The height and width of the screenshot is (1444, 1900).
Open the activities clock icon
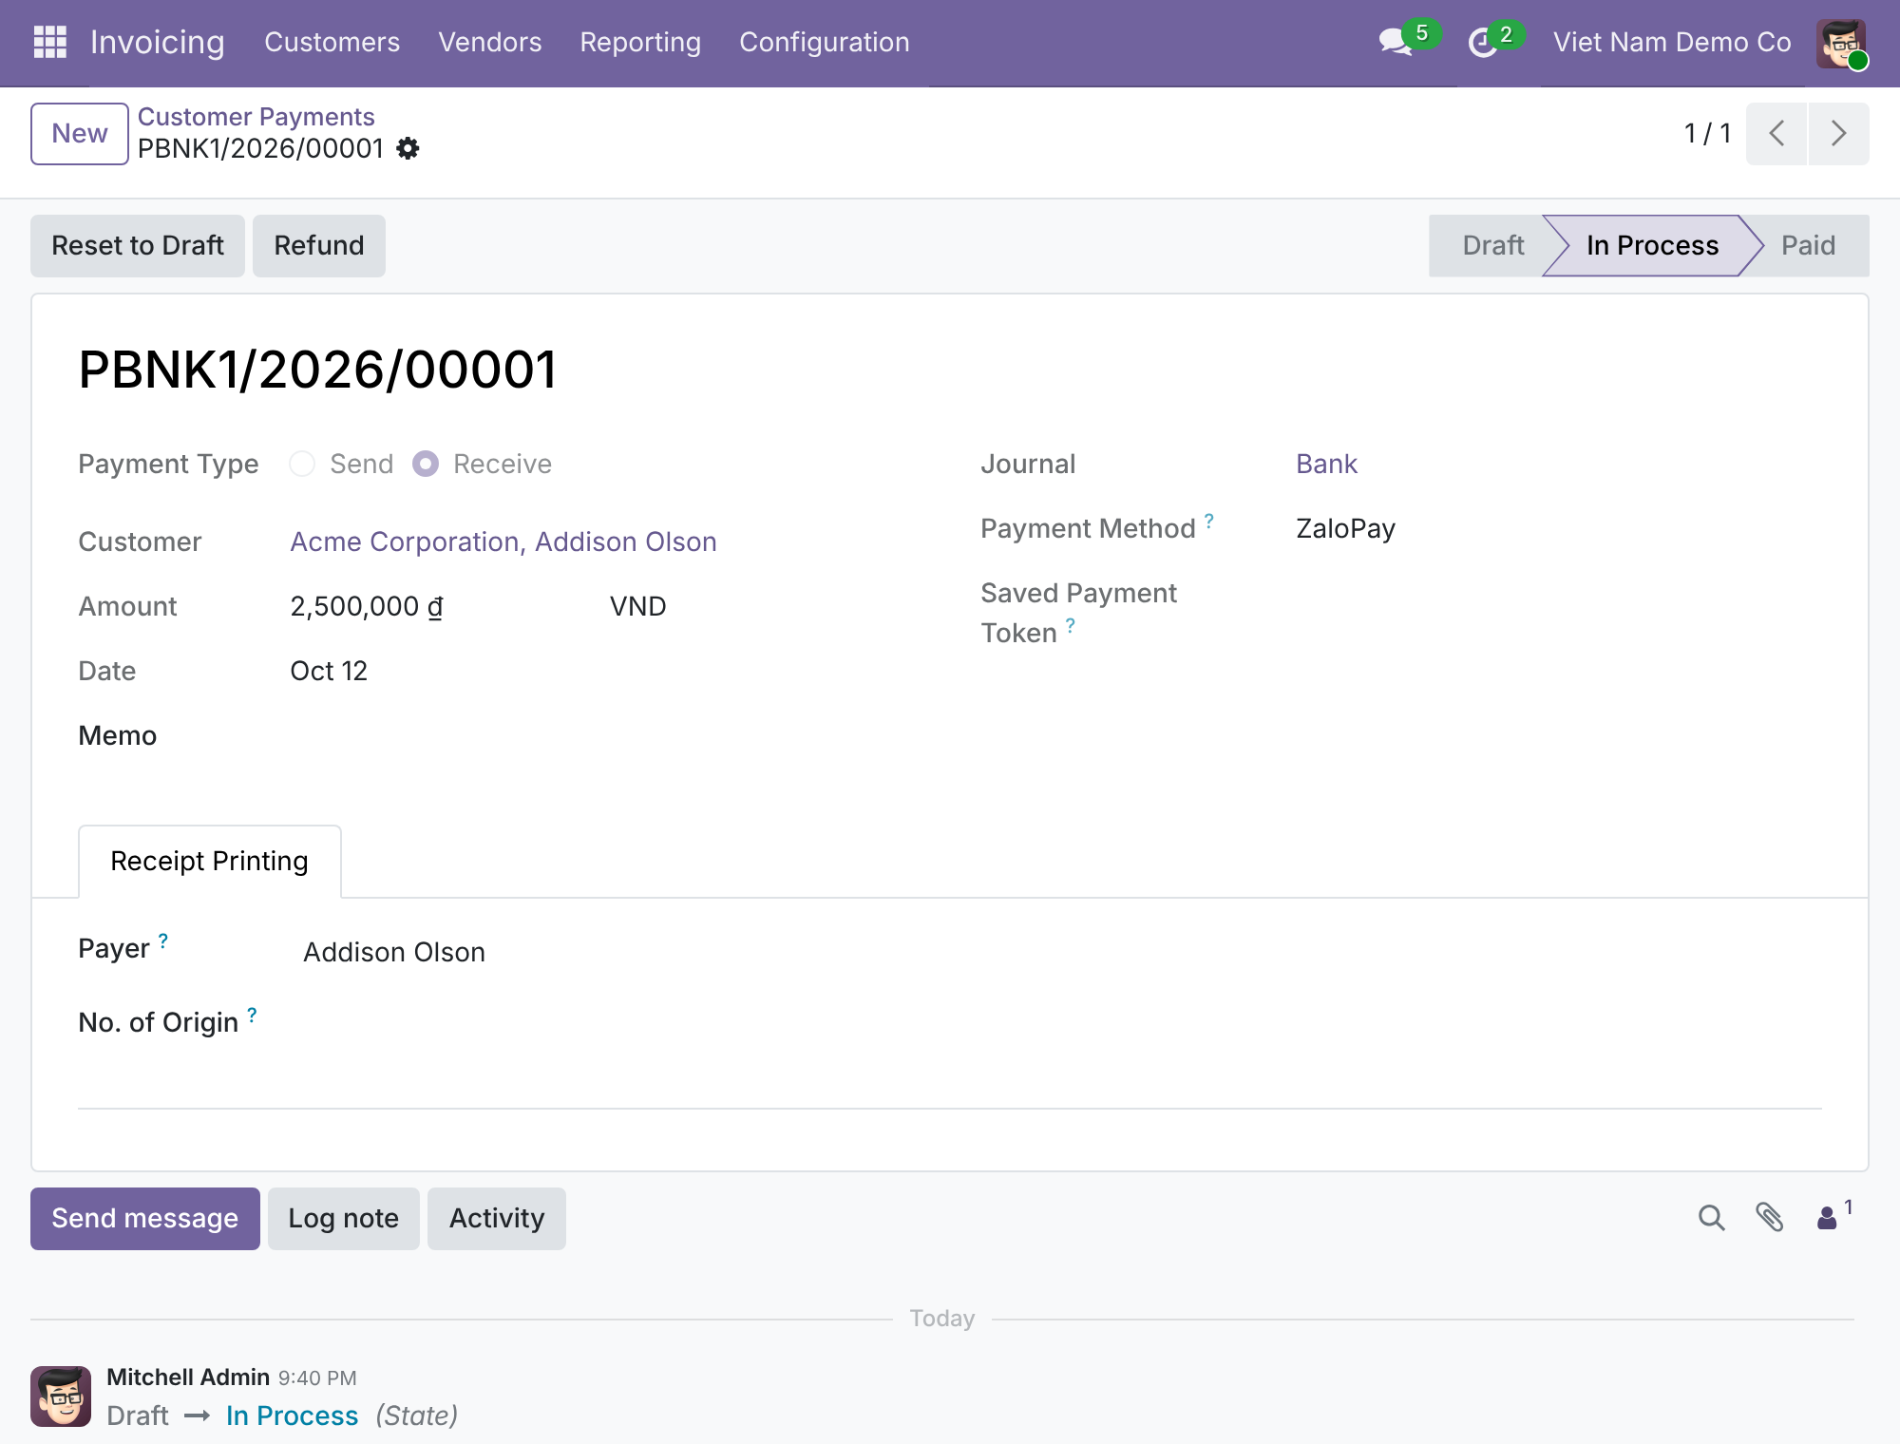(1483, 43)
